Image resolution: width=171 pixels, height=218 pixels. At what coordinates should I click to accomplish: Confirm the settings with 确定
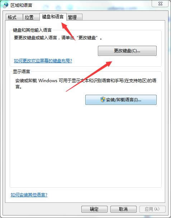pos(94,209)
